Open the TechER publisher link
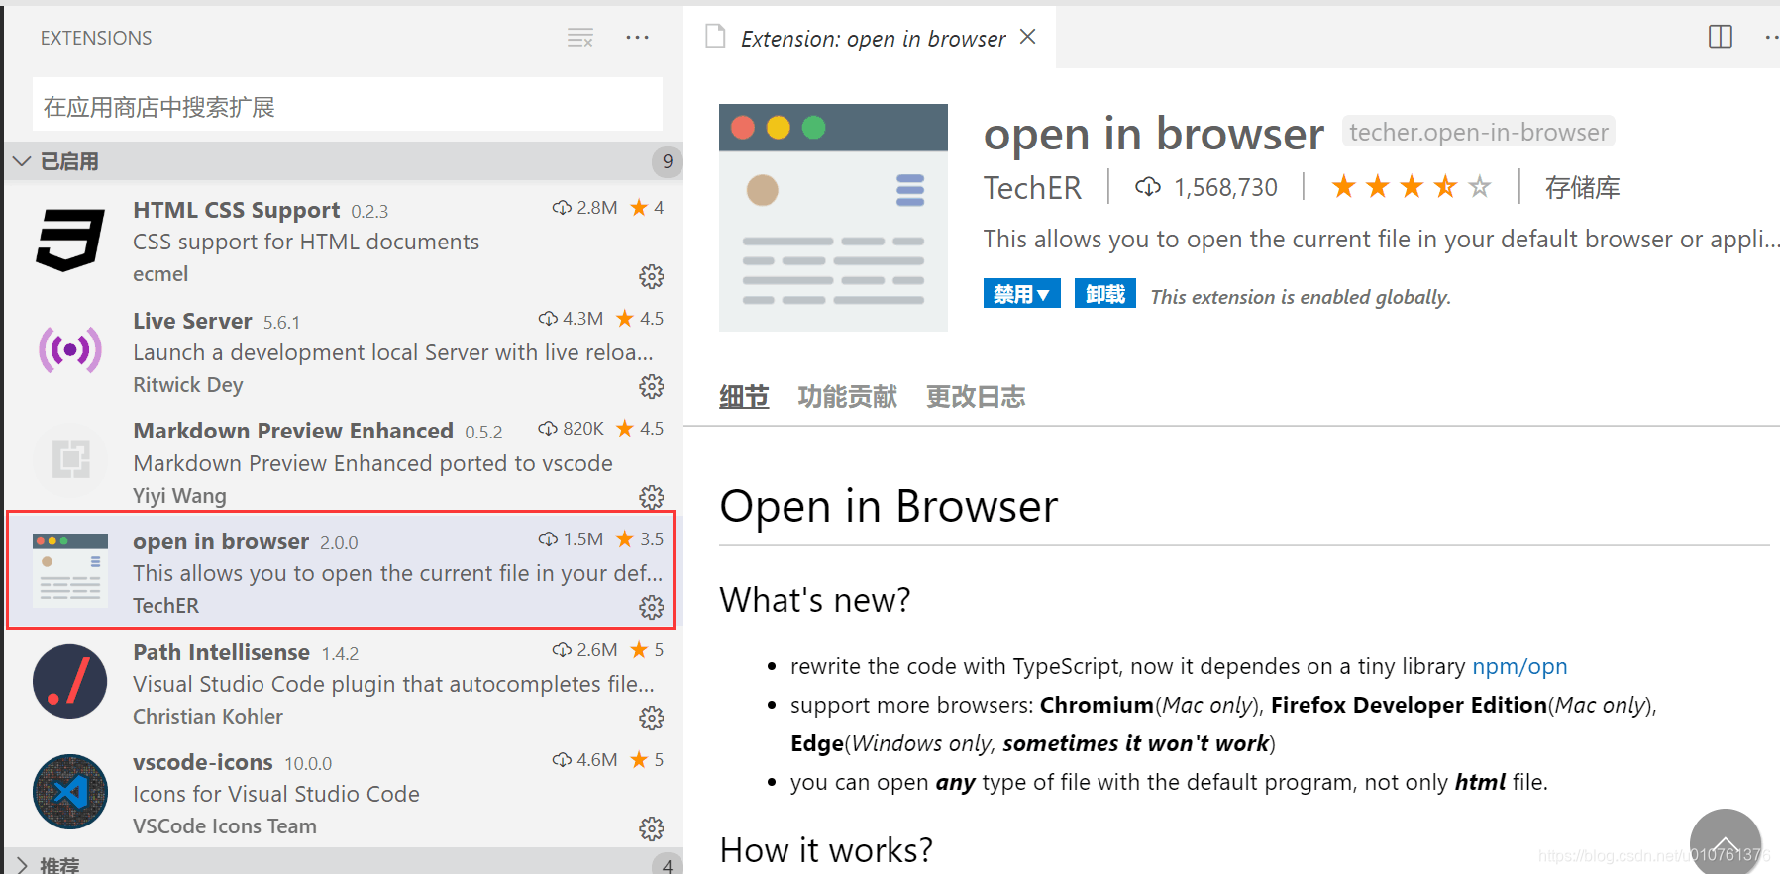Image resolution: width=1780 pixels, height=874 pixels. pos(1032,187)
